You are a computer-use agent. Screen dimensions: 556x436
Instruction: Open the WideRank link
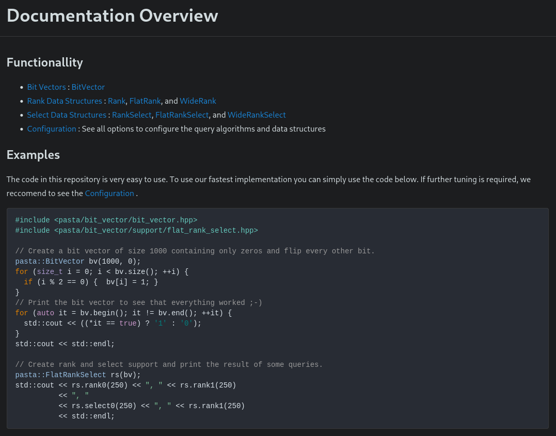(198, 101)
